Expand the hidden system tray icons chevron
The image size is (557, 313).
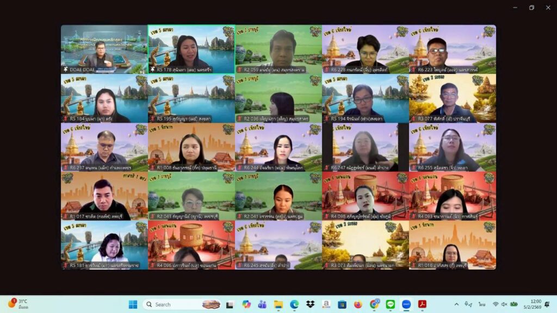coord(456,304)
